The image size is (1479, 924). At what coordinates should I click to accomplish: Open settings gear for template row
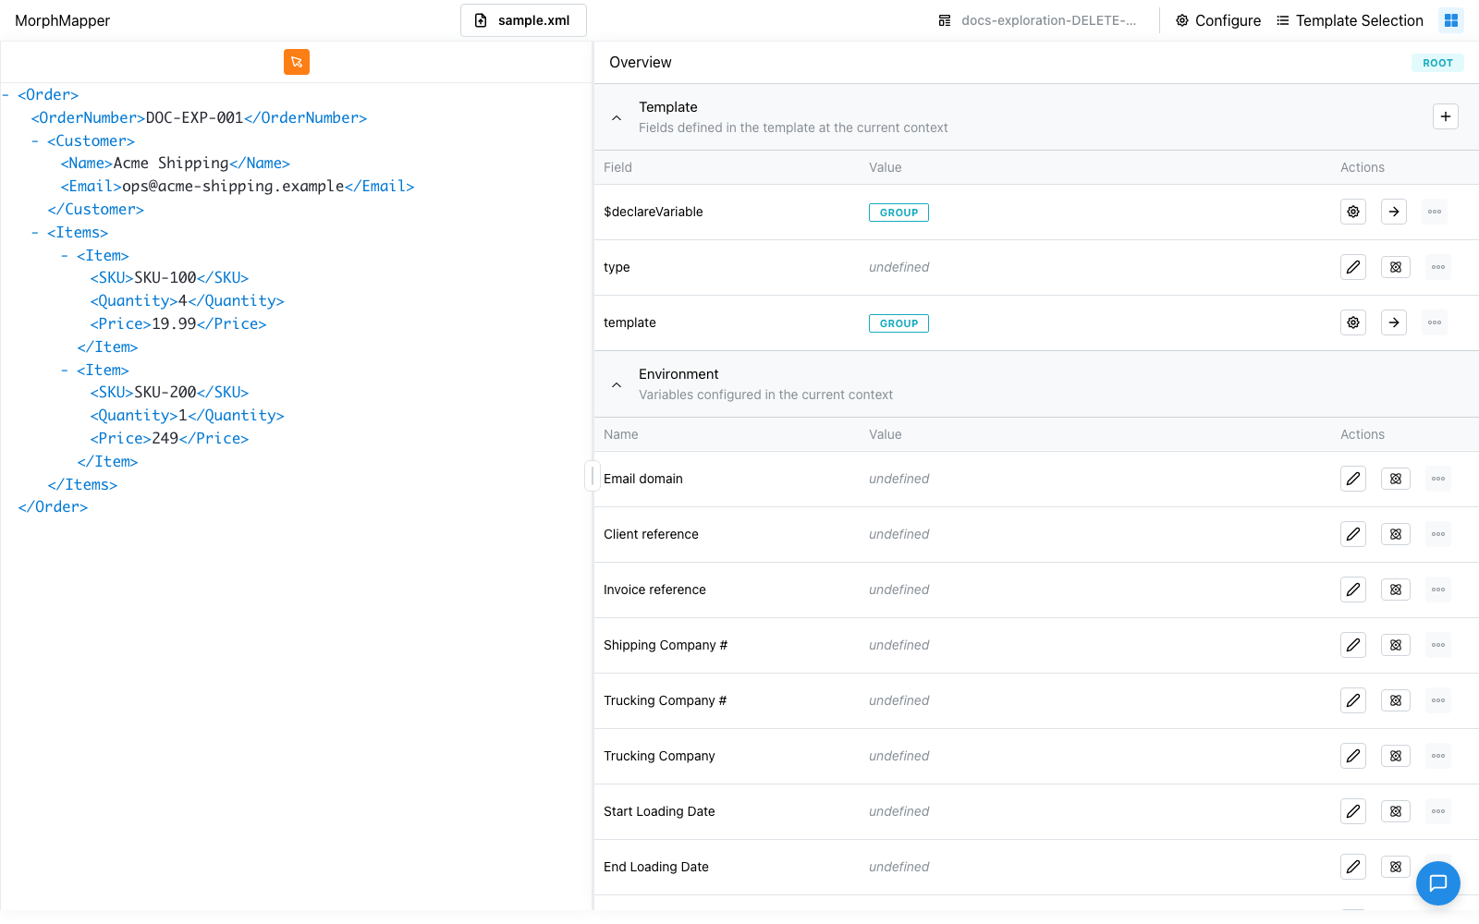click(1353, 322)
